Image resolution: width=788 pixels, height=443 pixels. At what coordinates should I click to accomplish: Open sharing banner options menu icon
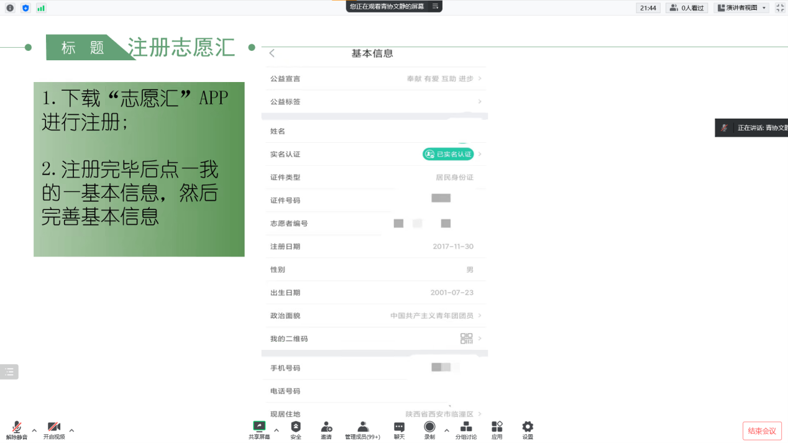pyautogui.click(x=435, y=6)
